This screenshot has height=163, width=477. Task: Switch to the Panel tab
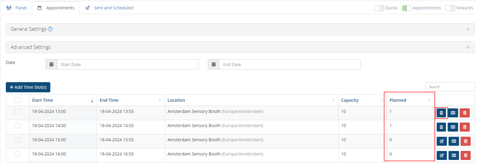coord(17,8)
